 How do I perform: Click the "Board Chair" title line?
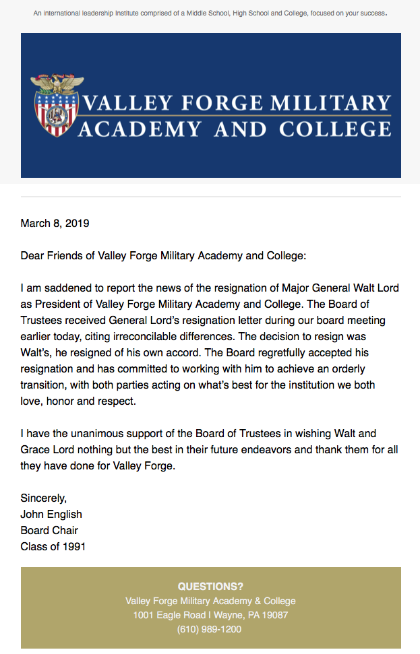[x=49, y=530]
